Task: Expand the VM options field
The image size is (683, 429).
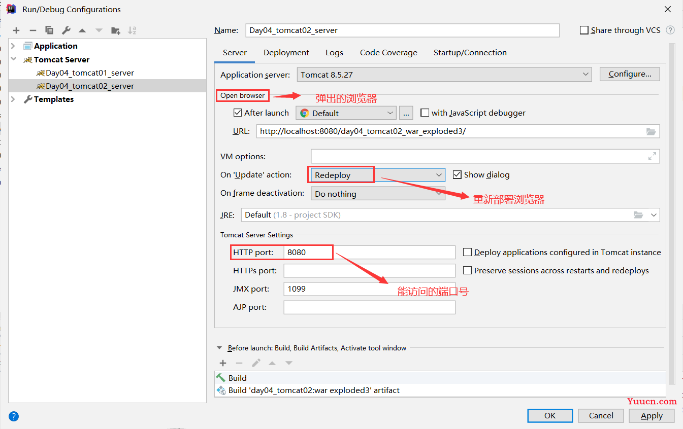Action: 652,156
